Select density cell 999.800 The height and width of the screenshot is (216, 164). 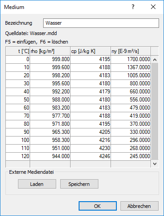pos(50,59)
